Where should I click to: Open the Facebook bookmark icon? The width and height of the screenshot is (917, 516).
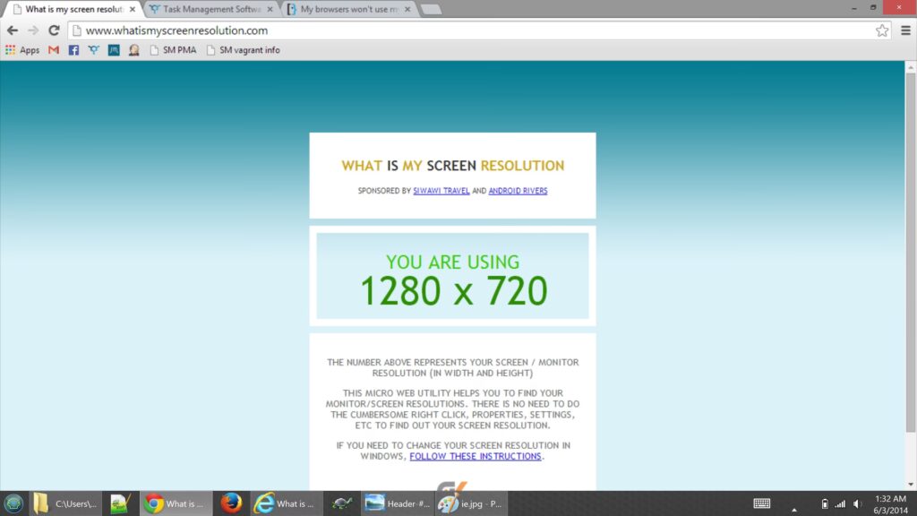coord(73,50)
